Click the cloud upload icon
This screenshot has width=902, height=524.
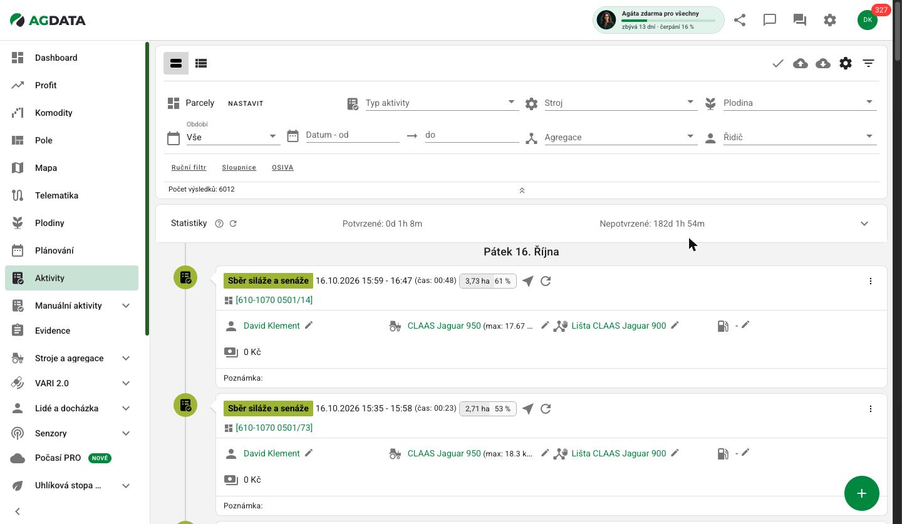pos(801,63)
